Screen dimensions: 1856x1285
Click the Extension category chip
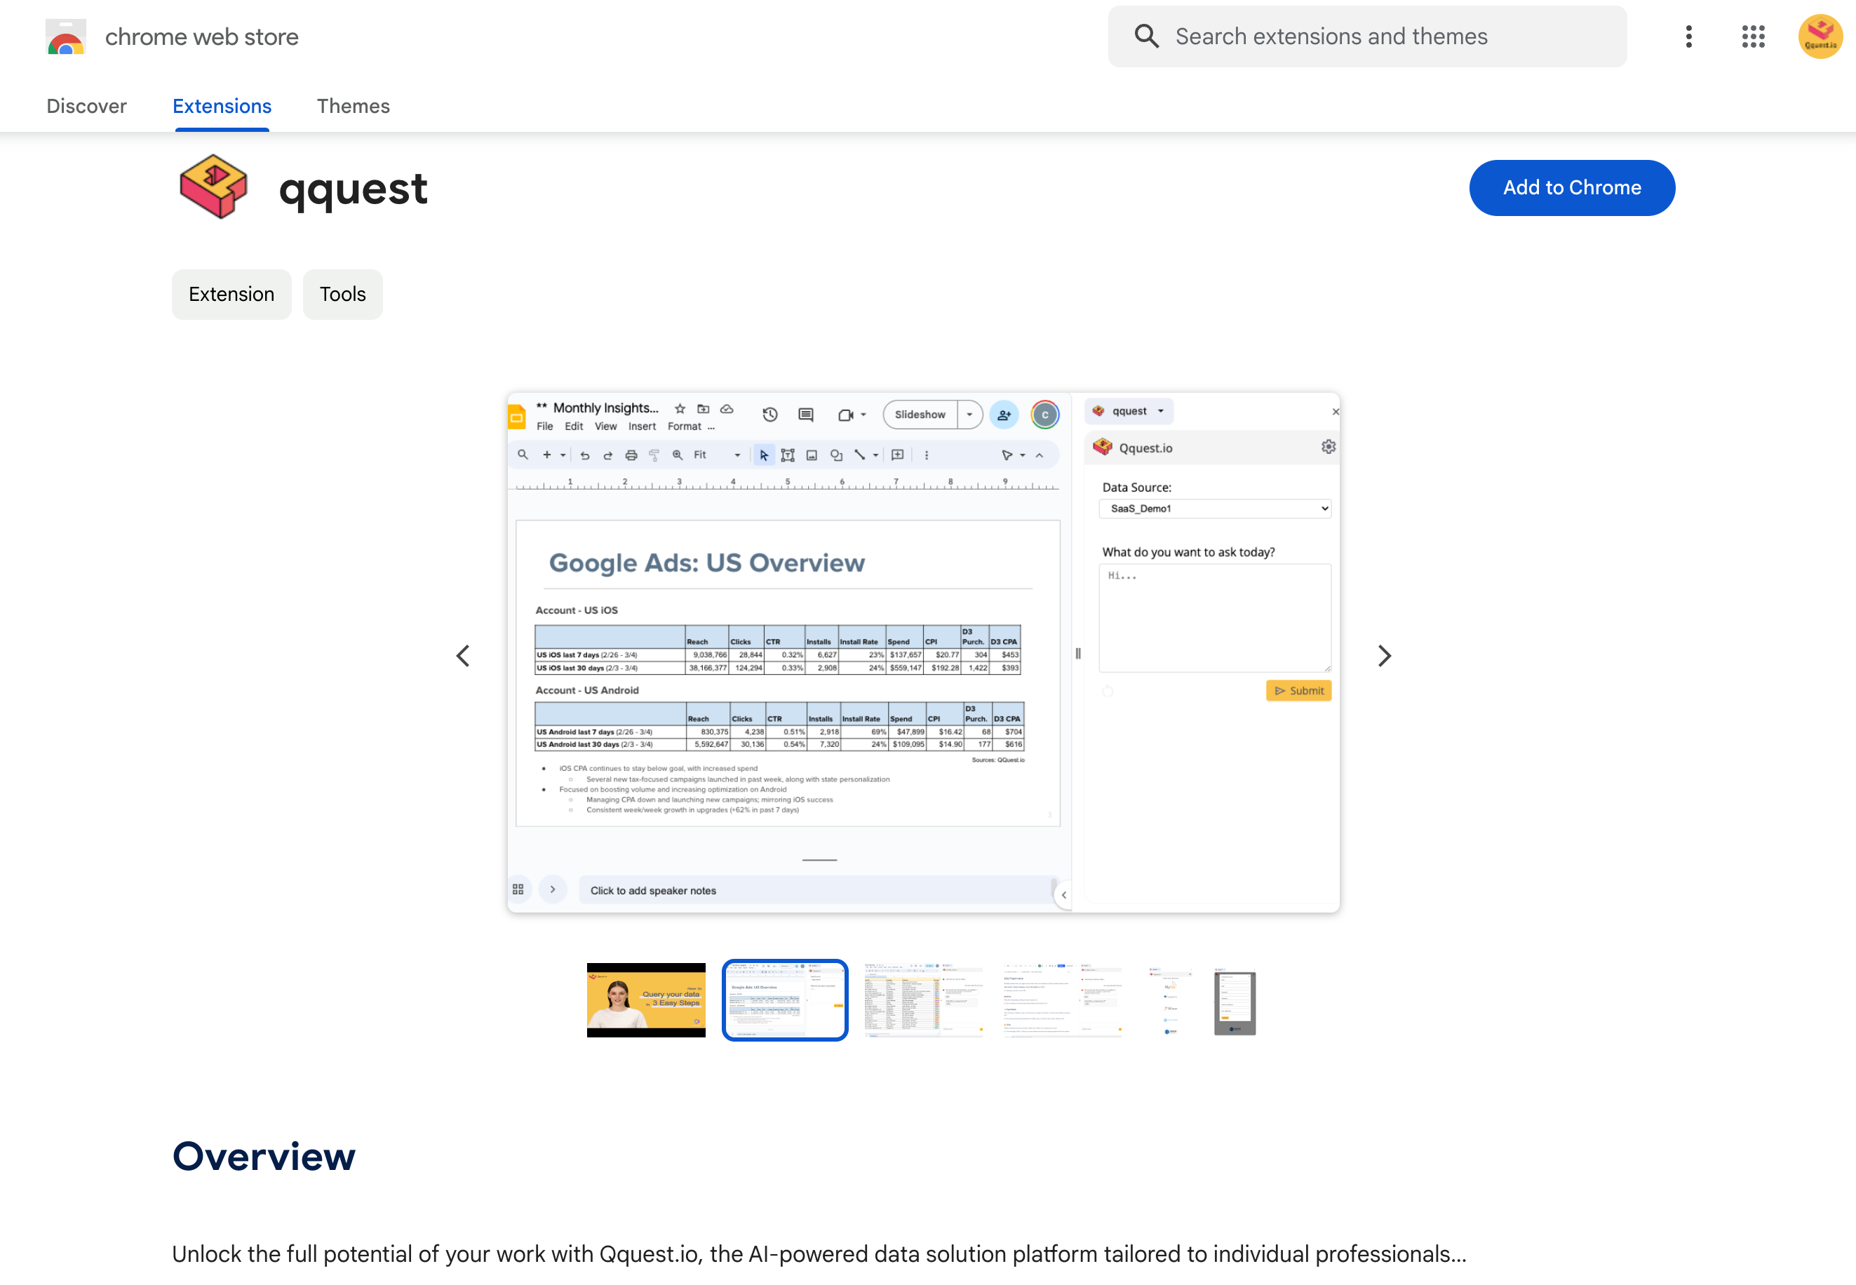(231, 294)
